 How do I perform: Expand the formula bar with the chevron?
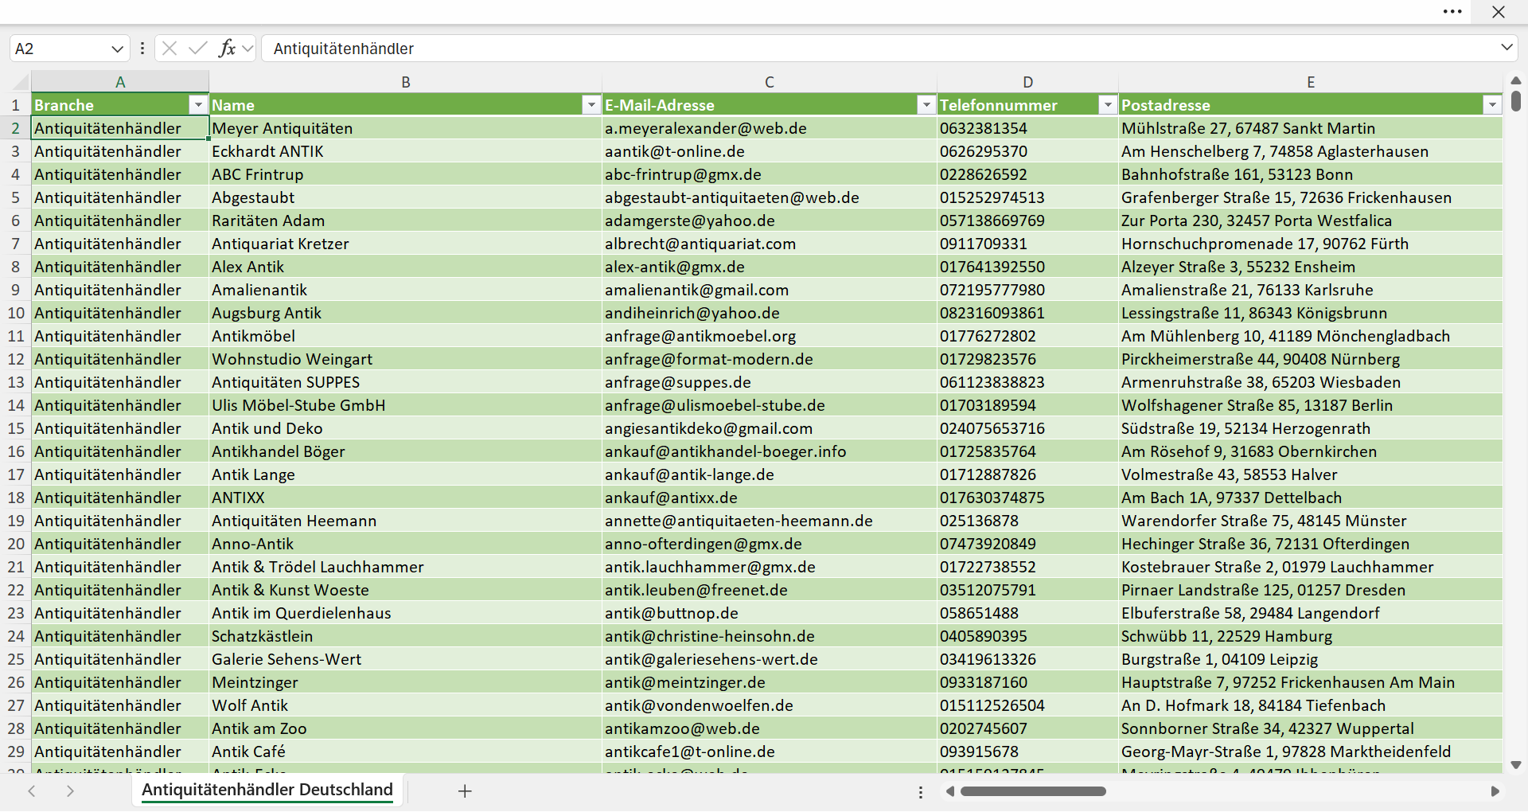click(x=1507, y=48)
